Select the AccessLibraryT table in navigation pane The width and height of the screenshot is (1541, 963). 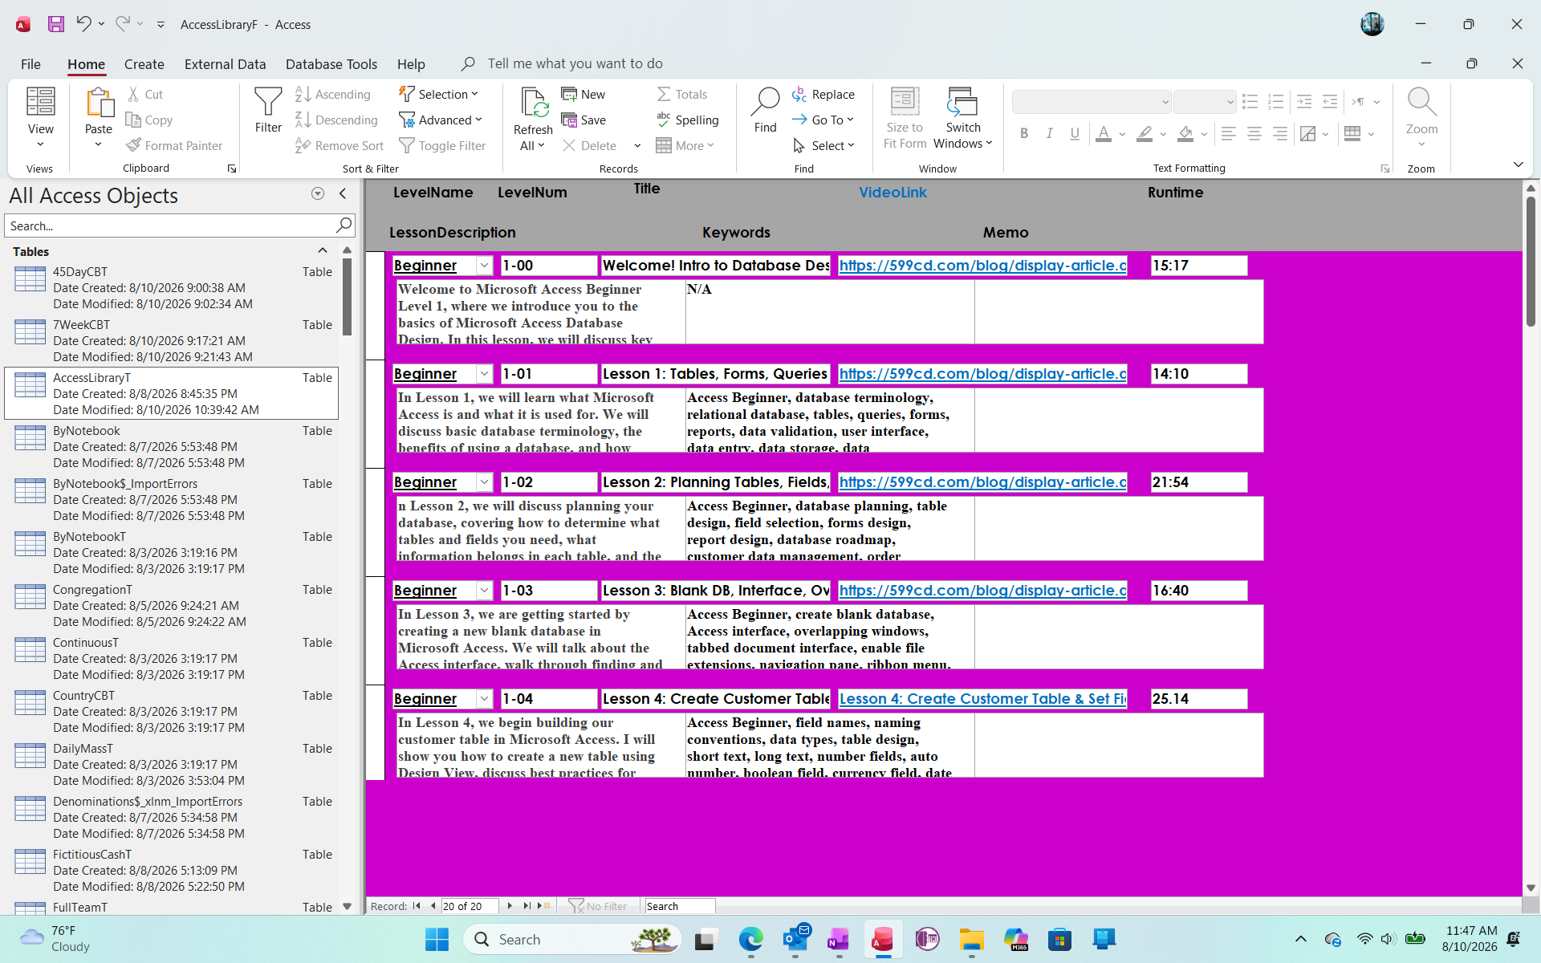172,393
